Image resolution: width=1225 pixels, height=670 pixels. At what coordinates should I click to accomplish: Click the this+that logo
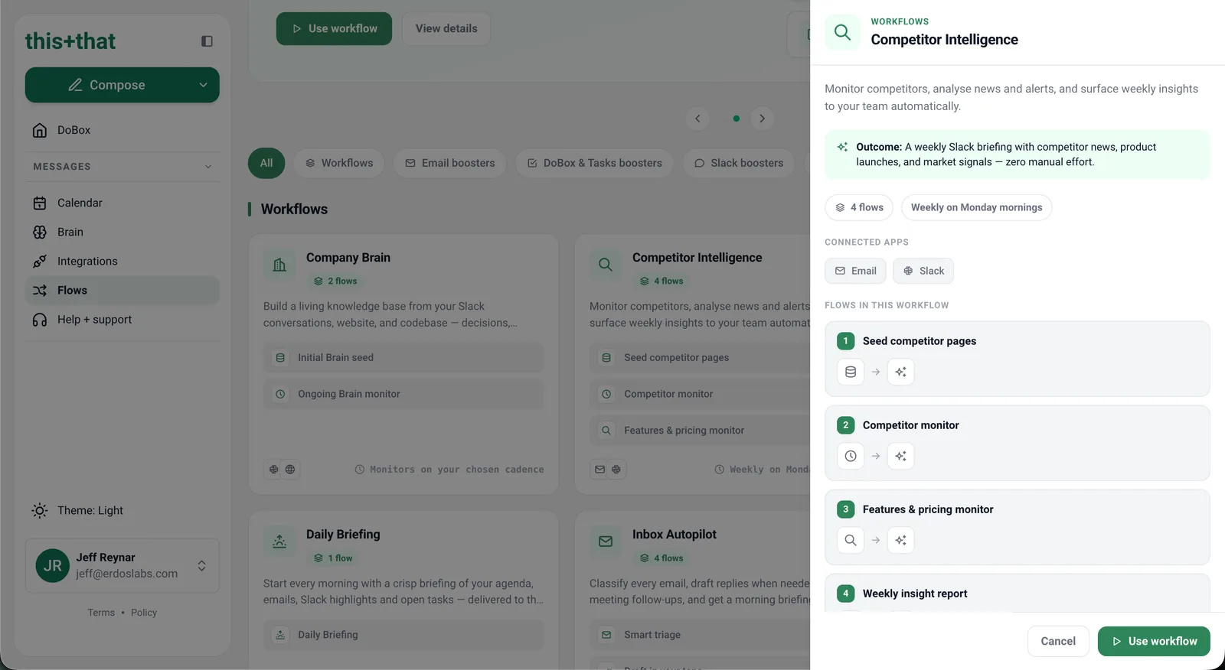click(x=70, y=41)
